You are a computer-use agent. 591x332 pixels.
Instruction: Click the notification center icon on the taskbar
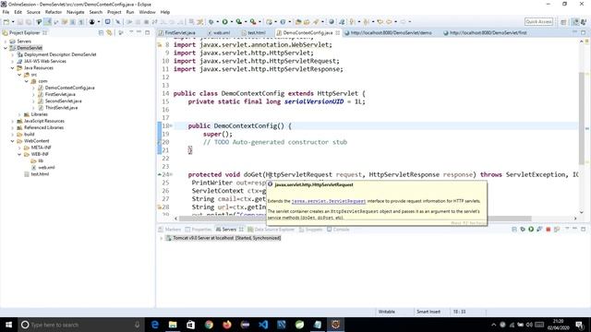point(580,325)
